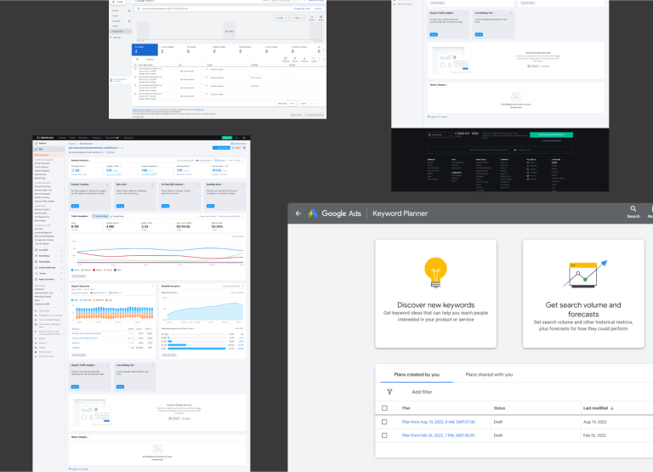The width and height of the screenshot is (653, 472).
Task: Collapse the SEO section in Semrush sidebar
Action: coord(61,149)
